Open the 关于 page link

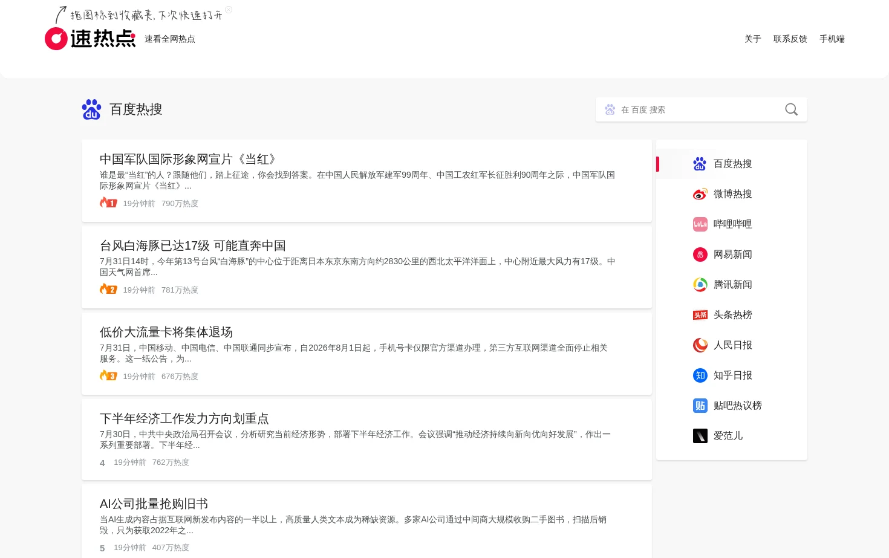click(x=752, y=39)
